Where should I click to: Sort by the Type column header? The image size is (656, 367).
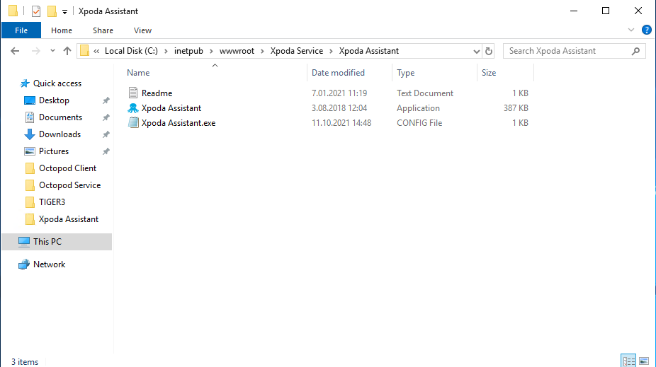click(405, 73)
